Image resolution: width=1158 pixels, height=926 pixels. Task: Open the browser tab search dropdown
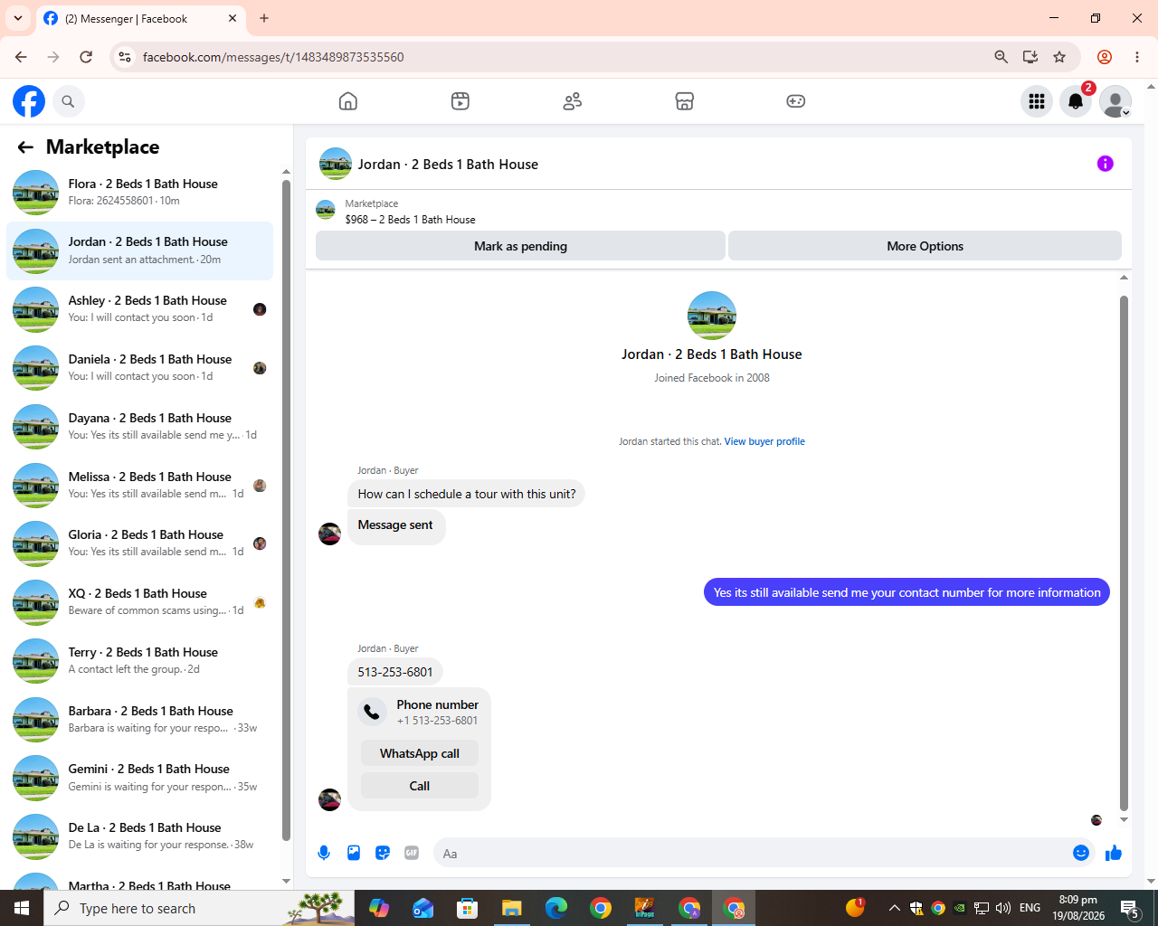coord(18,18)
